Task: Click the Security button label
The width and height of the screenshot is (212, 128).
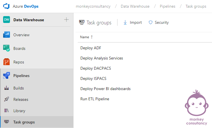Action: pyautogui.click(x=162, y=22)
